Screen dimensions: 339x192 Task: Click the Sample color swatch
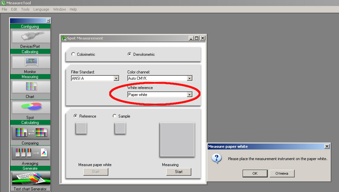pos(120,128)
